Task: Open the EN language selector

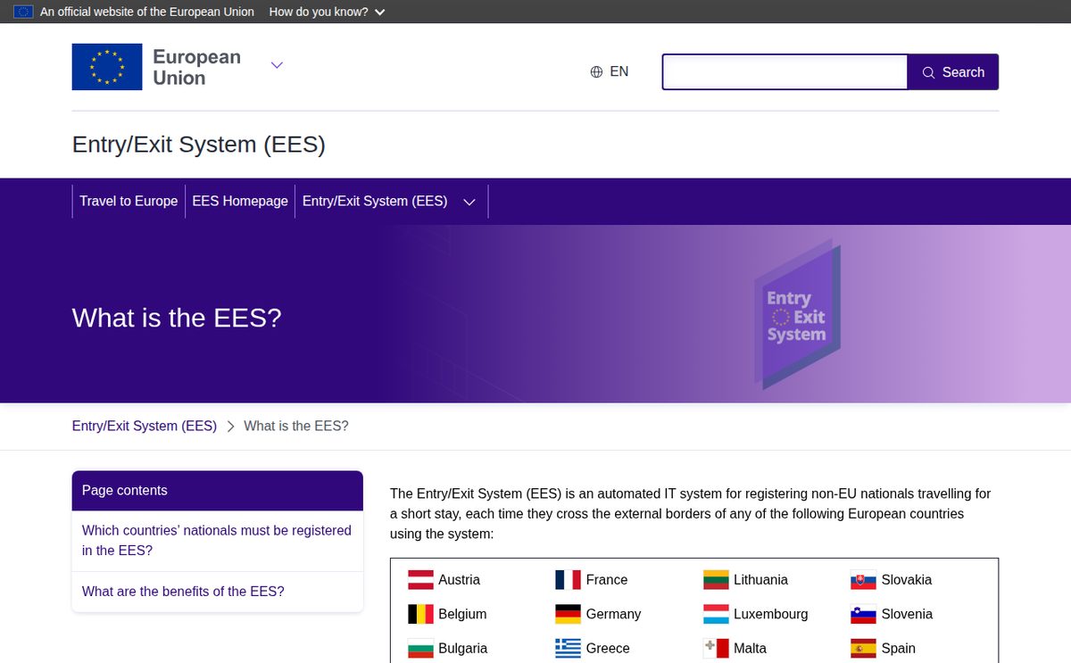Action: [x=610, y=72]
